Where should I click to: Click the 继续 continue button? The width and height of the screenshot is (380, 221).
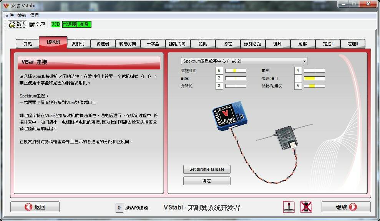pos(346,207)
